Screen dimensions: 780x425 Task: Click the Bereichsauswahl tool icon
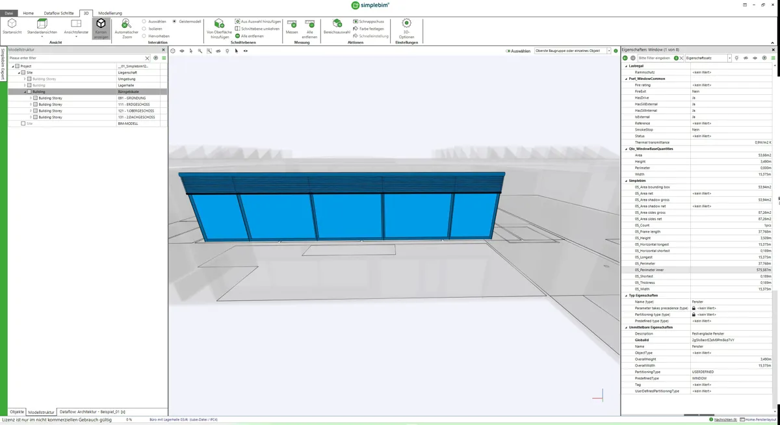tap(337, 23)
